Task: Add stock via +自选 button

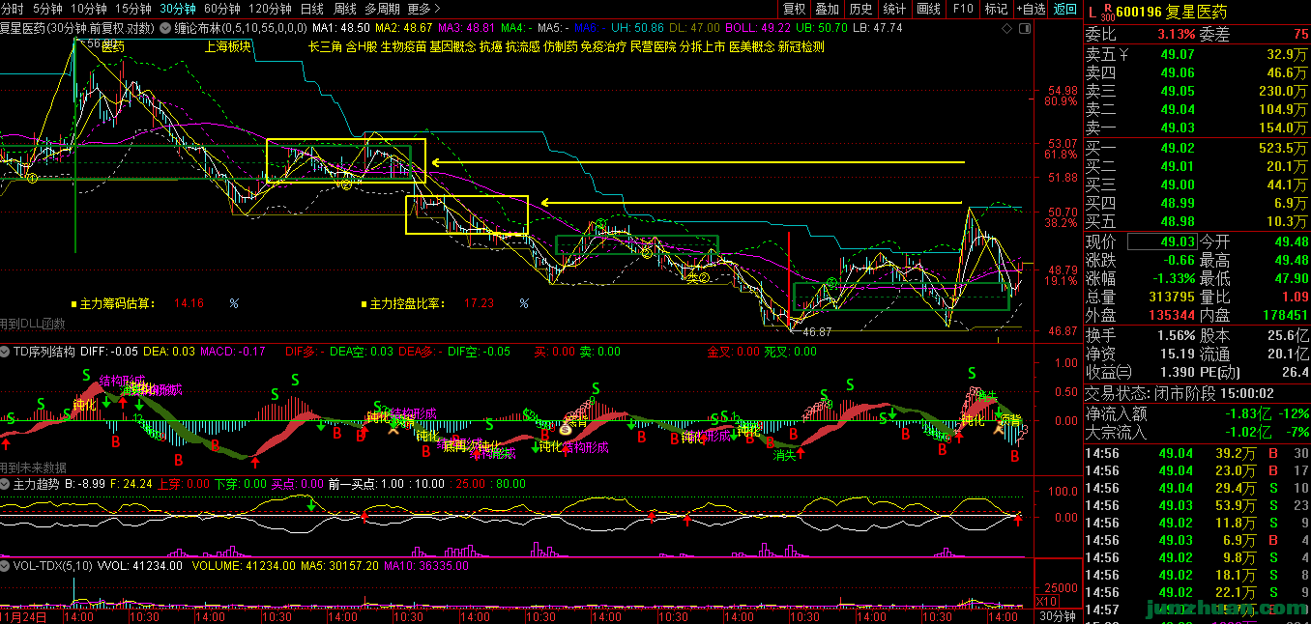Action: click(x=1031, y=9)
